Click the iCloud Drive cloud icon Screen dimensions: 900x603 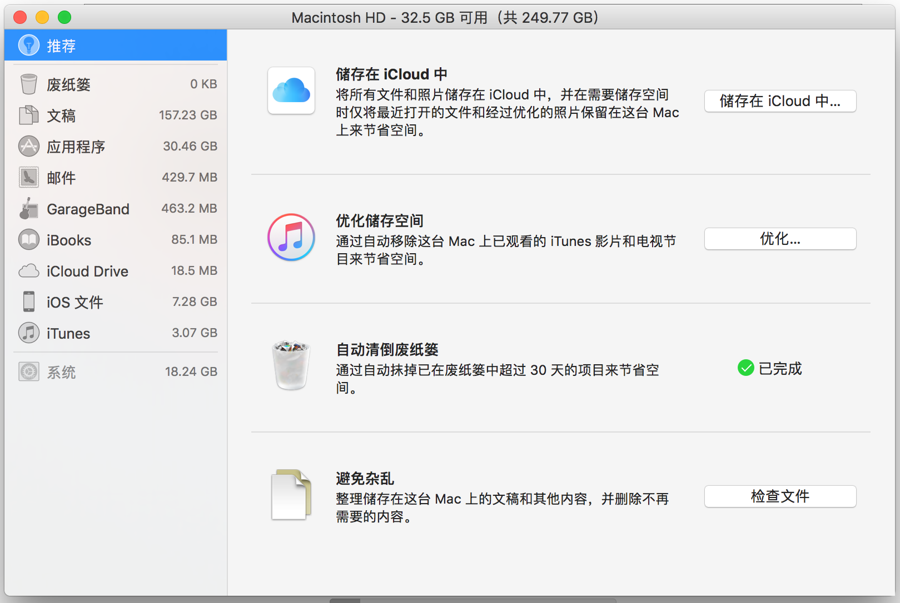click(28, 271)
